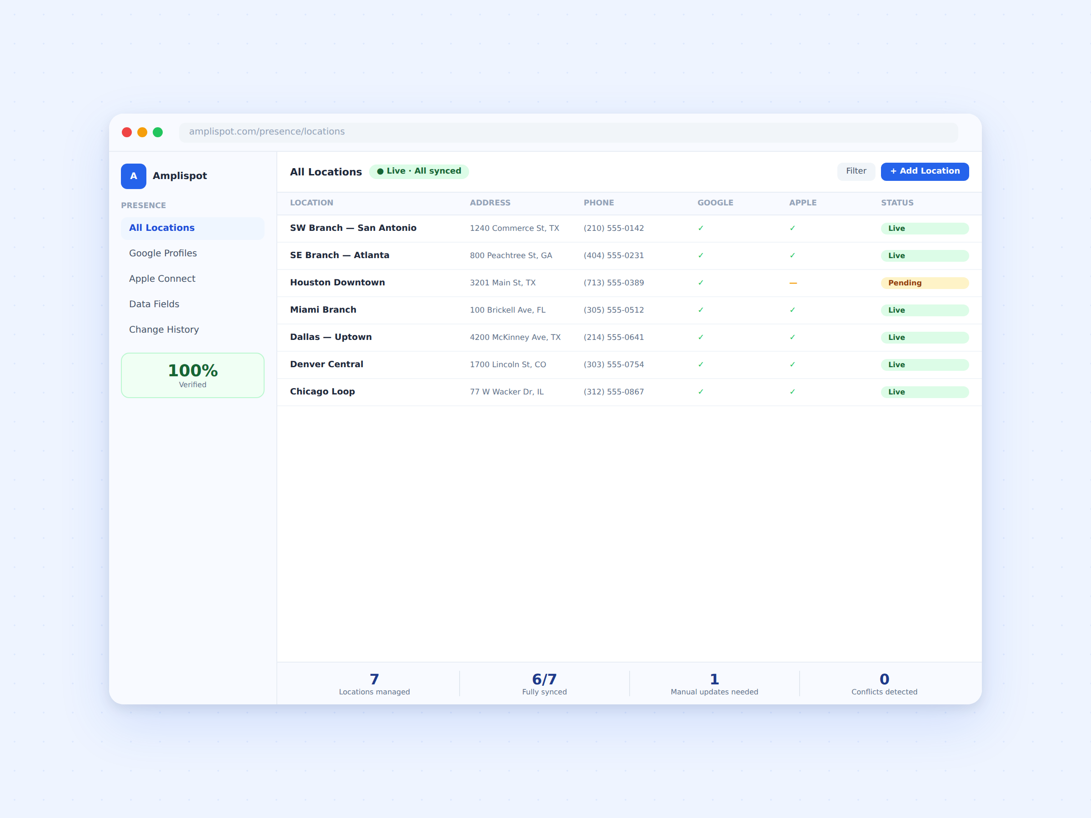Open the Data Fields section

coord(192,304)
